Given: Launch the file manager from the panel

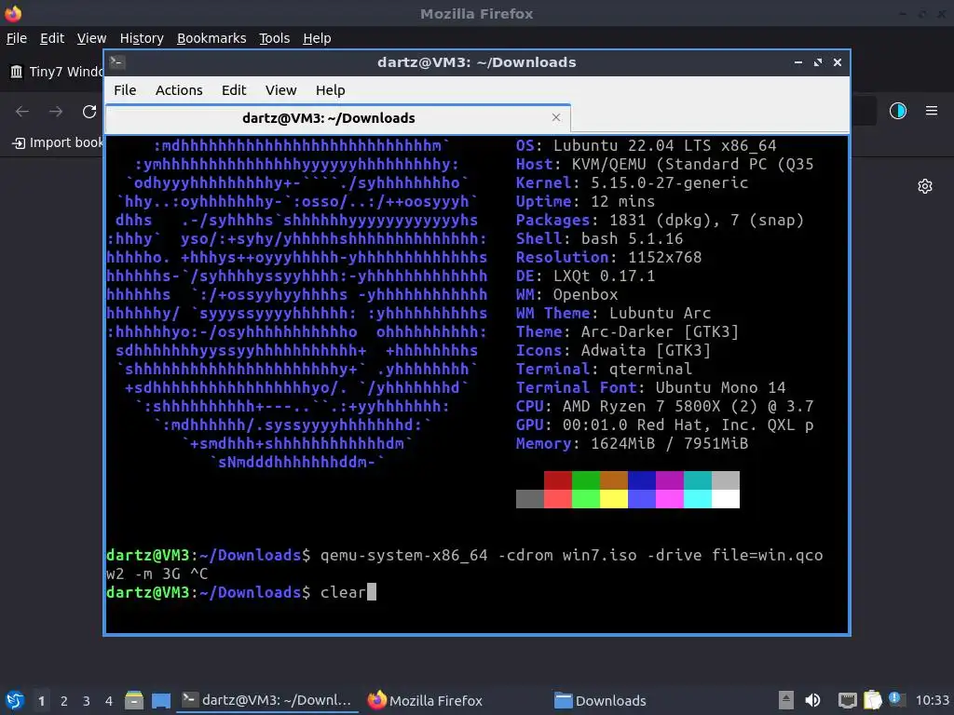Looking at the screenshot, I should tap(134, 700).
